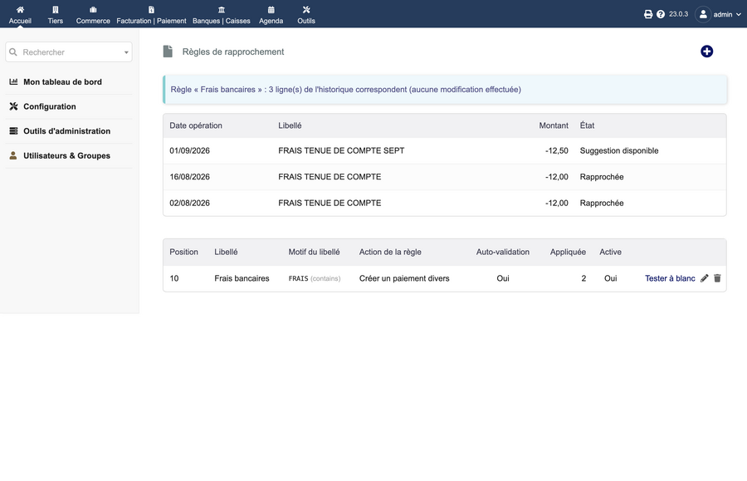Open Outils d'administration in the sidebar
This screenshot has width=747, height=481.
click(x=66, y=131)
